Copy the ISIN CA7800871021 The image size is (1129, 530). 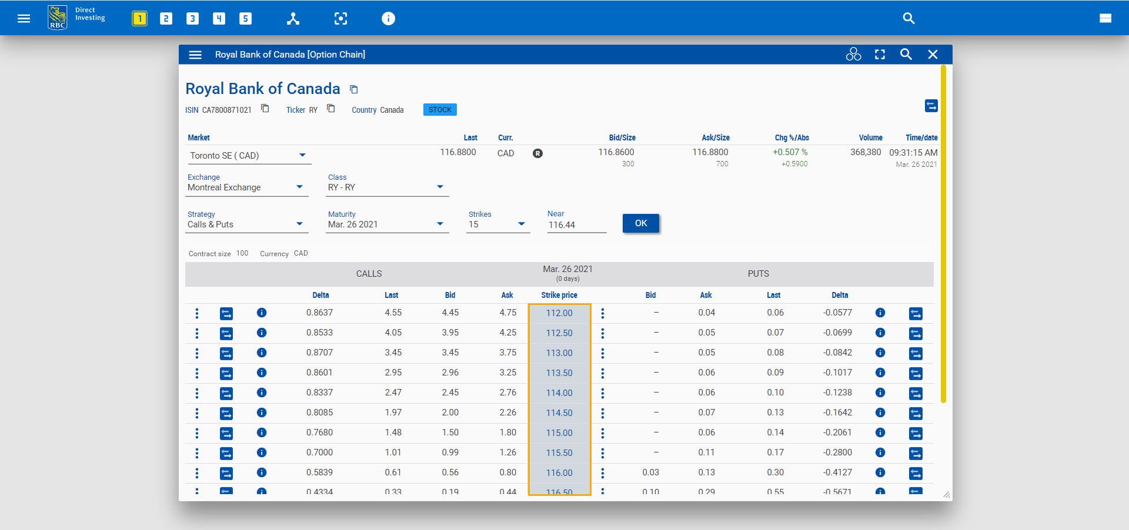[265, 109]
